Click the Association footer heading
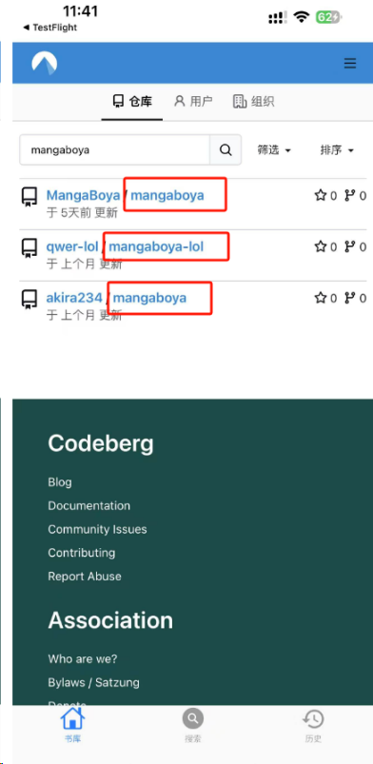373x764 pixels. [110, 620]
